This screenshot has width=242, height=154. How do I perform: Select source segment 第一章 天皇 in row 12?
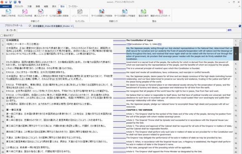[14, 110]
